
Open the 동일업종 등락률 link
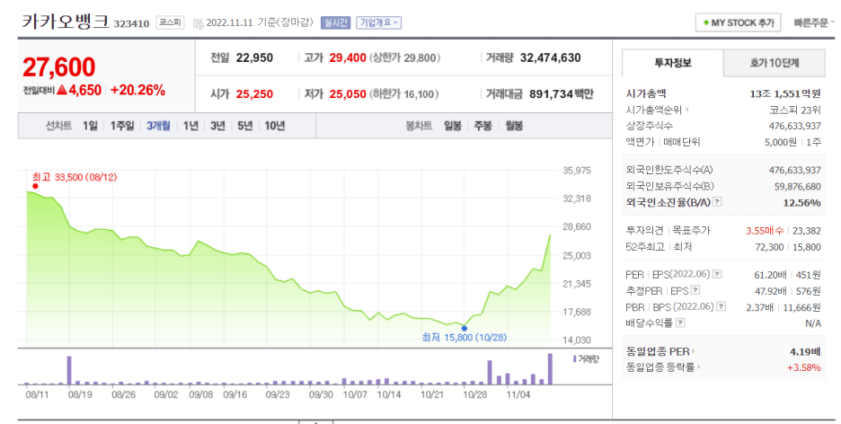coord(660,367)
